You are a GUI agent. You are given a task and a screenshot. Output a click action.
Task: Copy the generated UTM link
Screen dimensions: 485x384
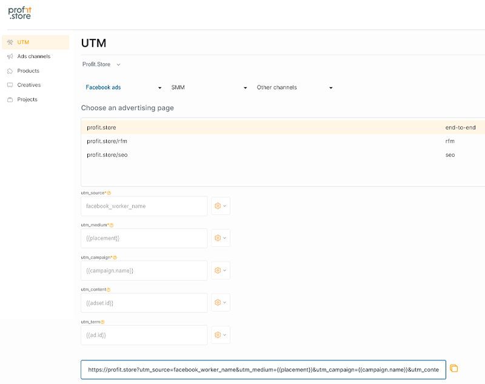click(453, 368)
